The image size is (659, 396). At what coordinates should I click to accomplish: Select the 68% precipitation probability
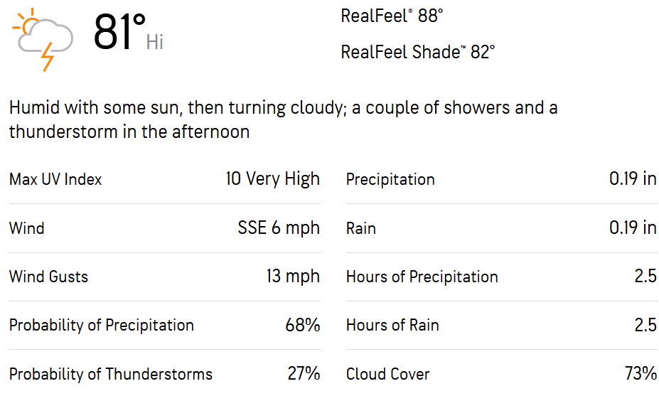tap(303, 325)
